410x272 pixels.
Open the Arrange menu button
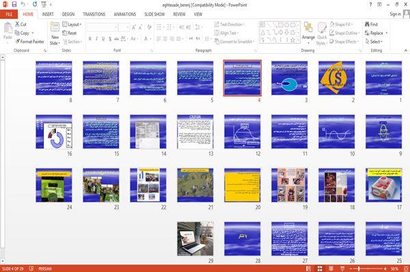point(308,33)
